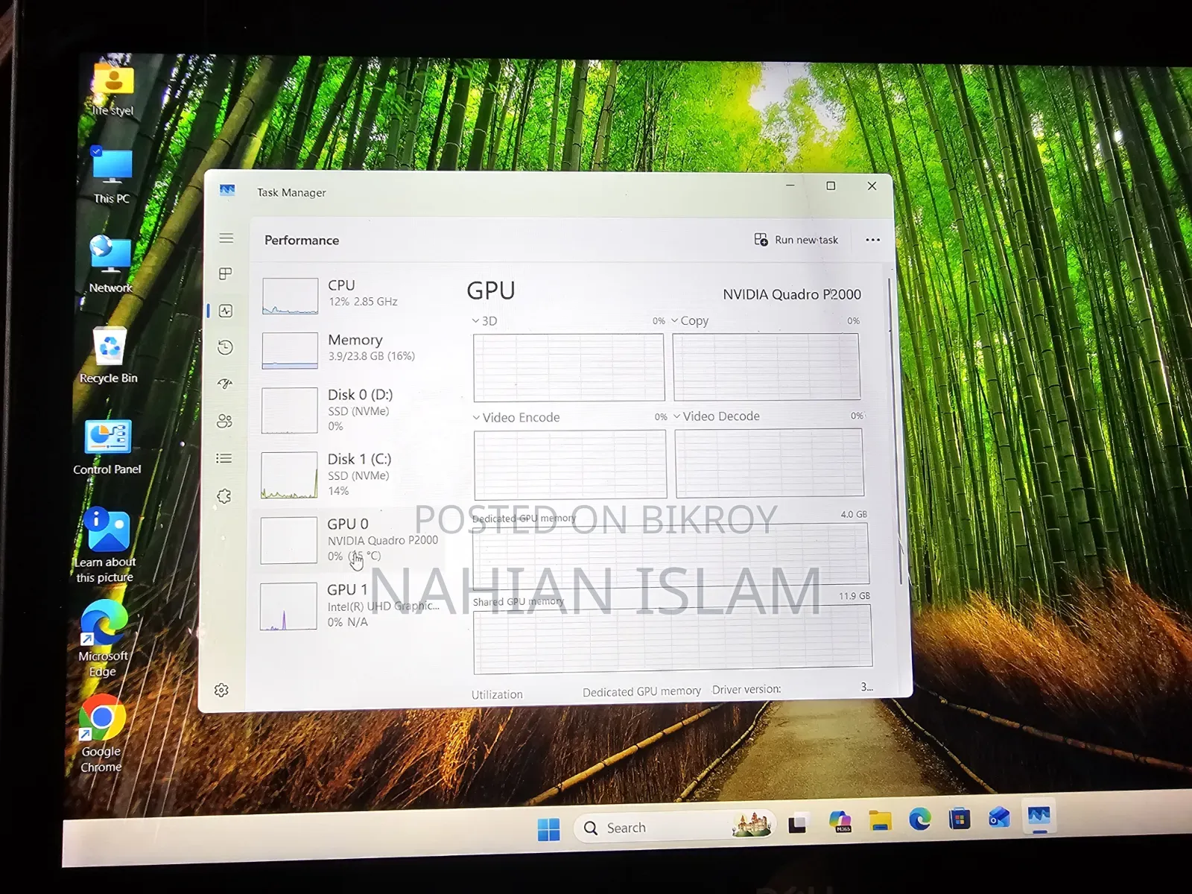
Task: Select Google Chrome desktop shortcut
Action: click(x=101, y=734)
